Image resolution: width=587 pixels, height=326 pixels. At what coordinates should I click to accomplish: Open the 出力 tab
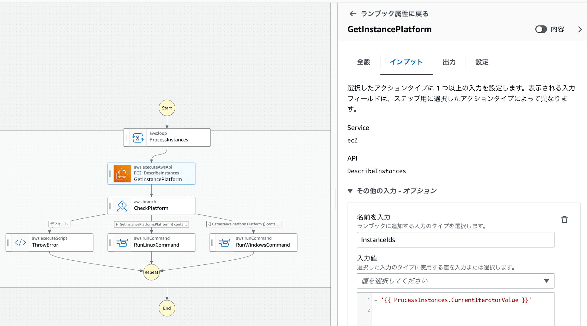449,62
